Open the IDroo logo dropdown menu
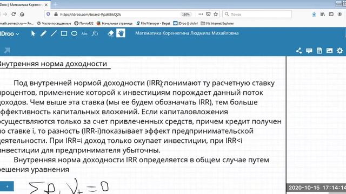This screenshot has height=194, width=346. point(10,33)
